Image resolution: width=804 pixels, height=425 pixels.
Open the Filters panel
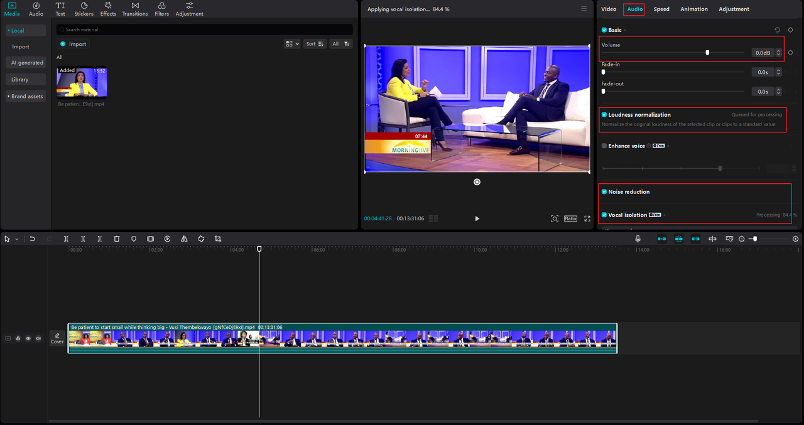coord(162,9)
